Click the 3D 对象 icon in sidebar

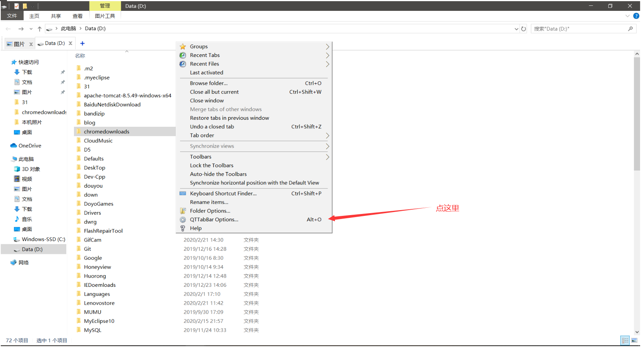(x=17, y=169)
